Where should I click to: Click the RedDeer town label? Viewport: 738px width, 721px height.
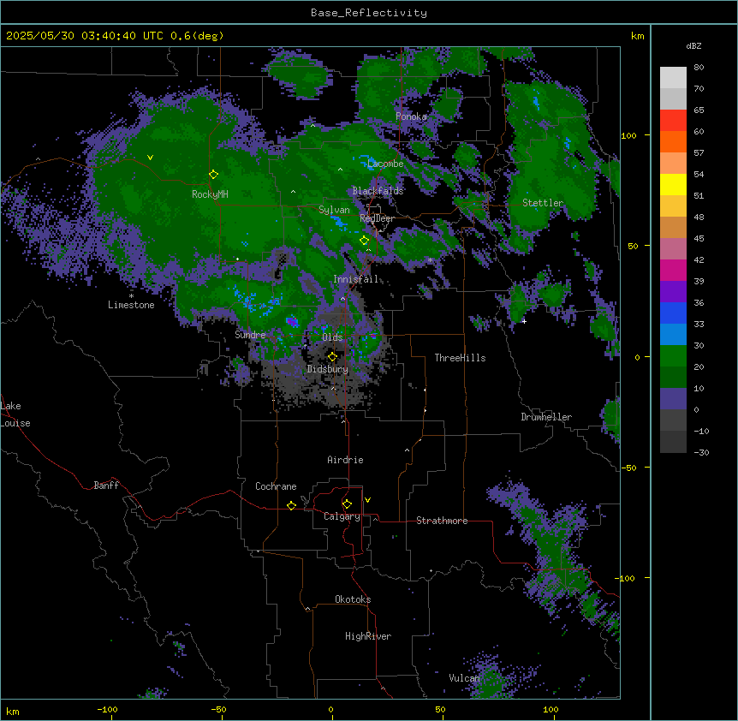377,218
